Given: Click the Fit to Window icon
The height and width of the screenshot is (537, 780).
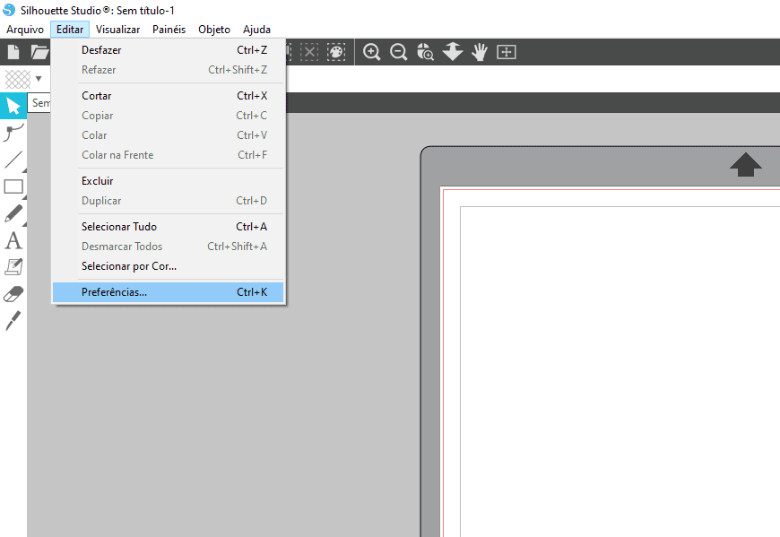Looking at the screenshot, I should tap(507, 52).
